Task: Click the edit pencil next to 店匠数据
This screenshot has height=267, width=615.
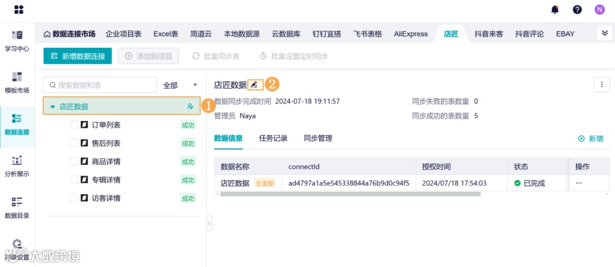Action: tap(255, 85)
